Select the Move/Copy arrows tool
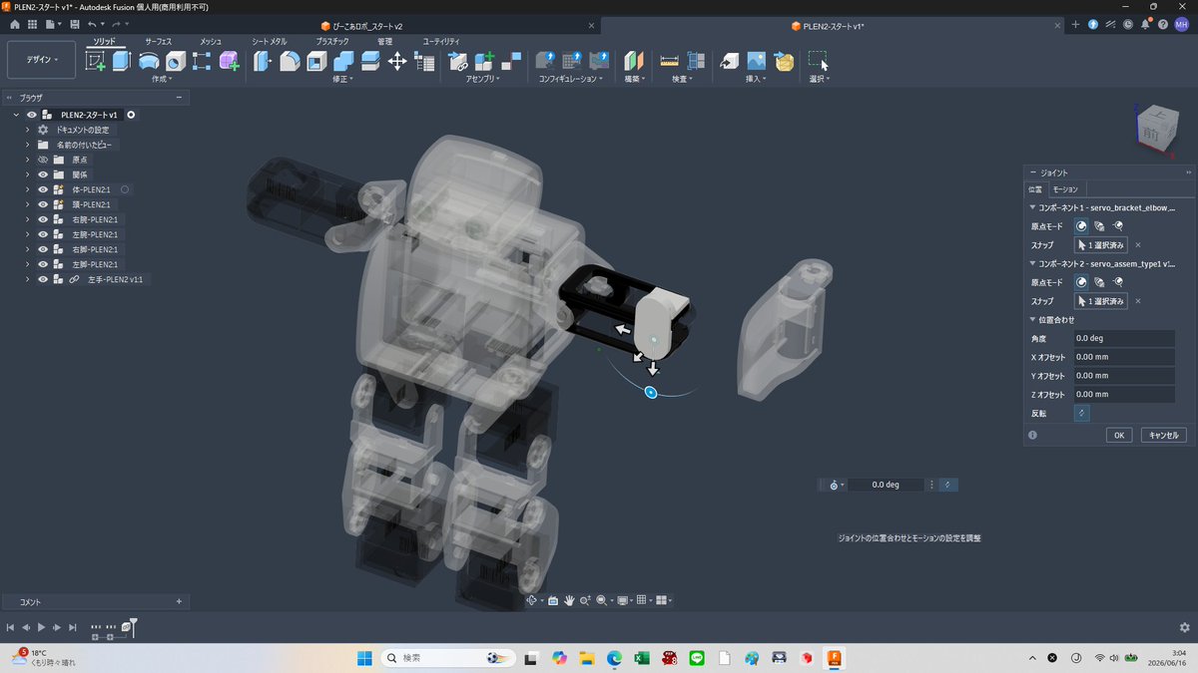This screenshot has width=1198, height=673. click(x=396, y=61)
